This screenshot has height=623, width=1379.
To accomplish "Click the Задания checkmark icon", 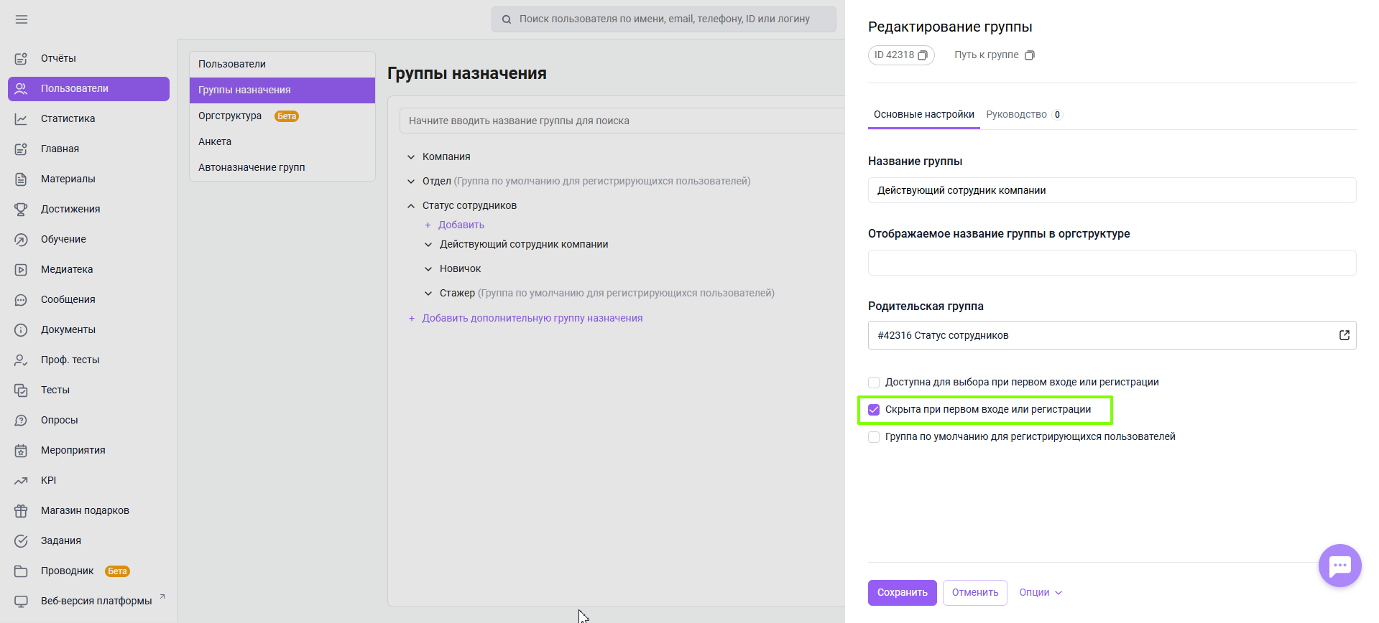I will (21, 540).
